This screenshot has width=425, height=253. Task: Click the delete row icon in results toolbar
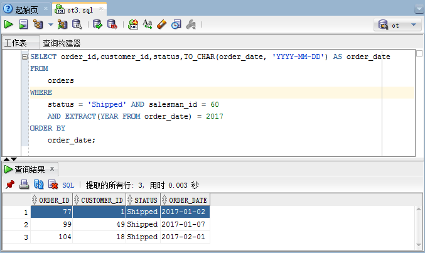[53, 185]
